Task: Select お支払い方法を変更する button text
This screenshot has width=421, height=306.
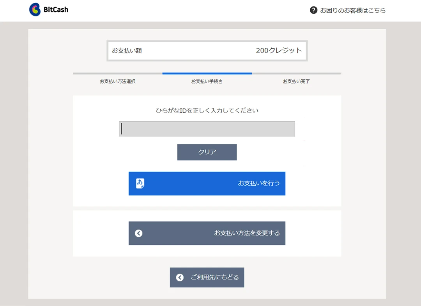Action: [x=247, y=233]
